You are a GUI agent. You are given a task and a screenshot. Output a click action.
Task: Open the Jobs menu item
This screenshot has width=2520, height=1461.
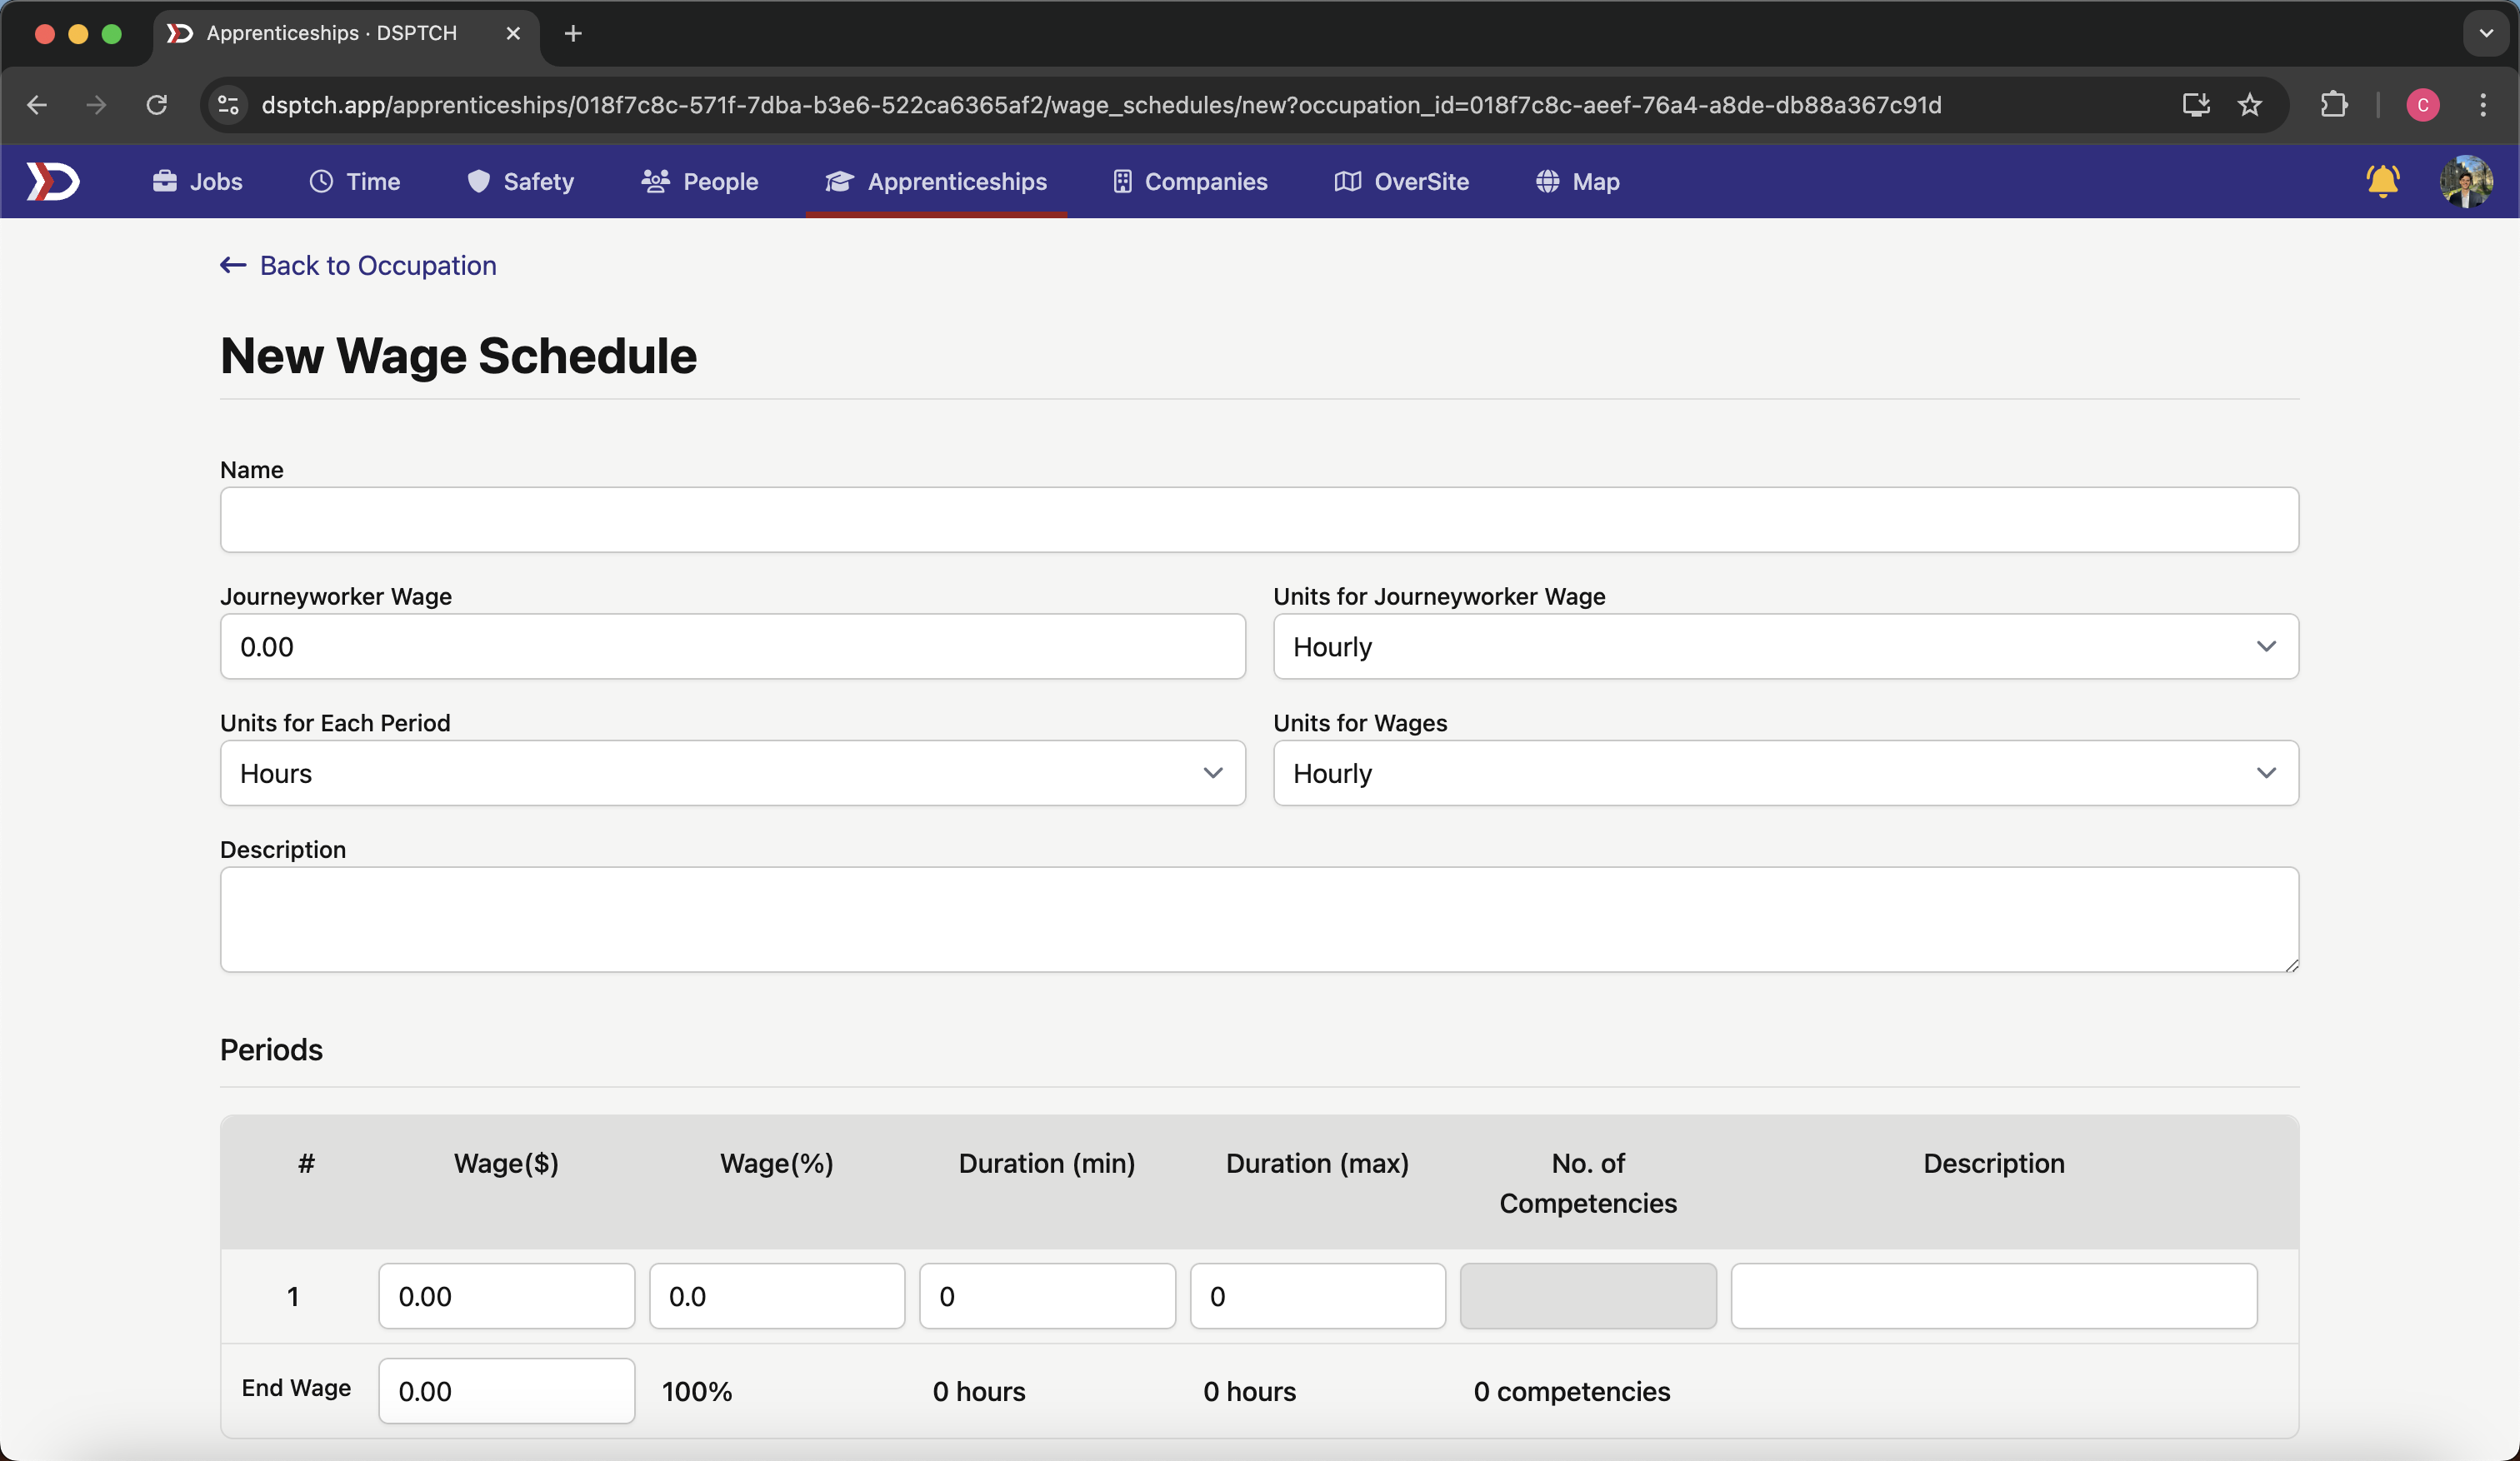(x=198, y=182)
